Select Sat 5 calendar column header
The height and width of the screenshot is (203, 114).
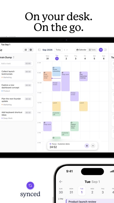(x=95, y=57)
